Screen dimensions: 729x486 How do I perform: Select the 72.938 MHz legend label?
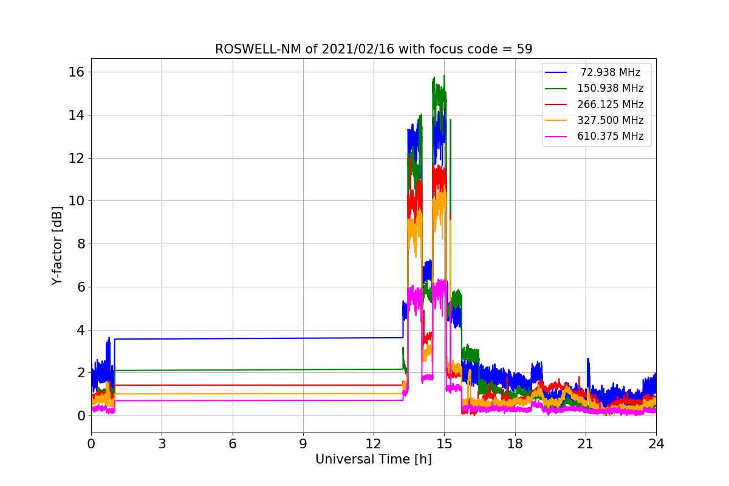pos(611,72)
